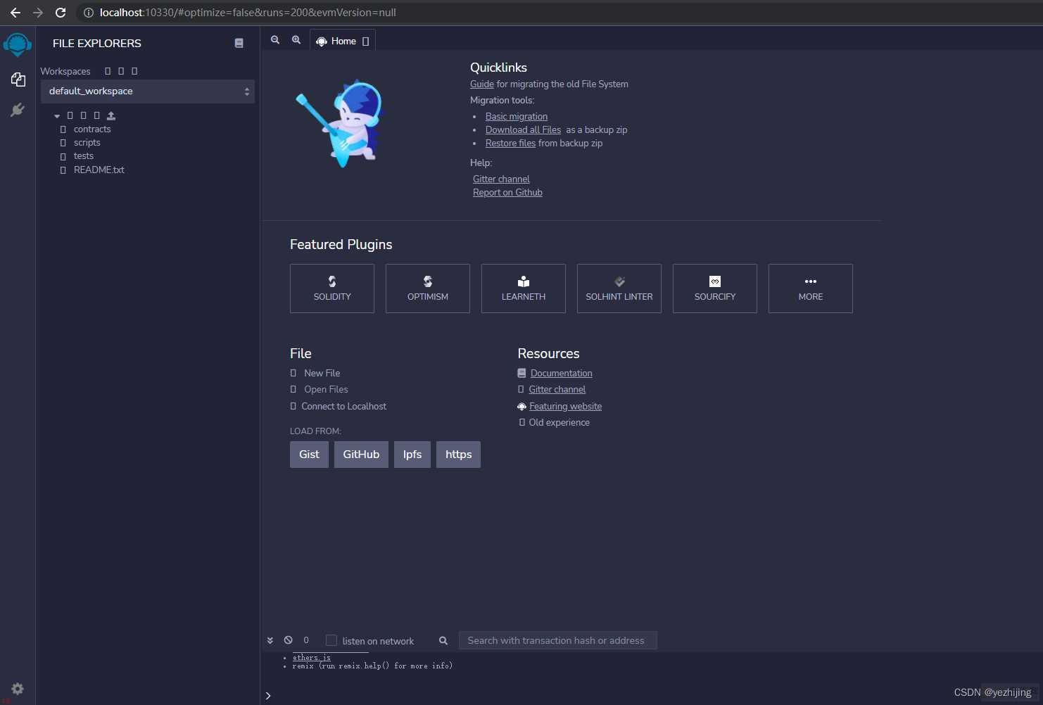Viewport: 1043px width, 705px height.
Task: Close the Home tab
Action: click(365, 42)
